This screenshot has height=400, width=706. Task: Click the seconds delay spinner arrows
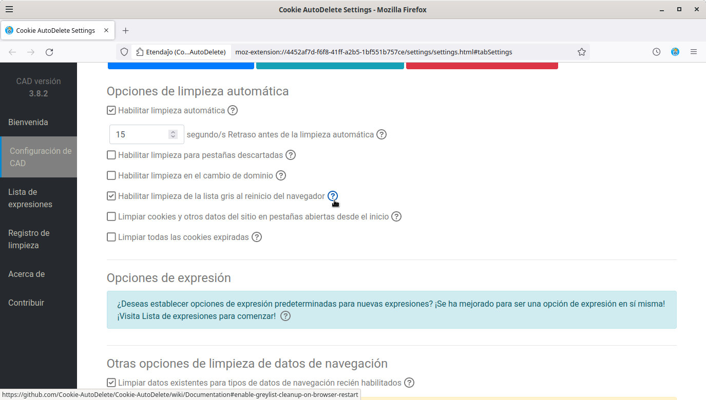click(x=173, y=134)
